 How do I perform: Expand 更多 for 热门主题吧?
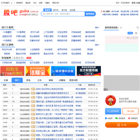tap(97, 45)
